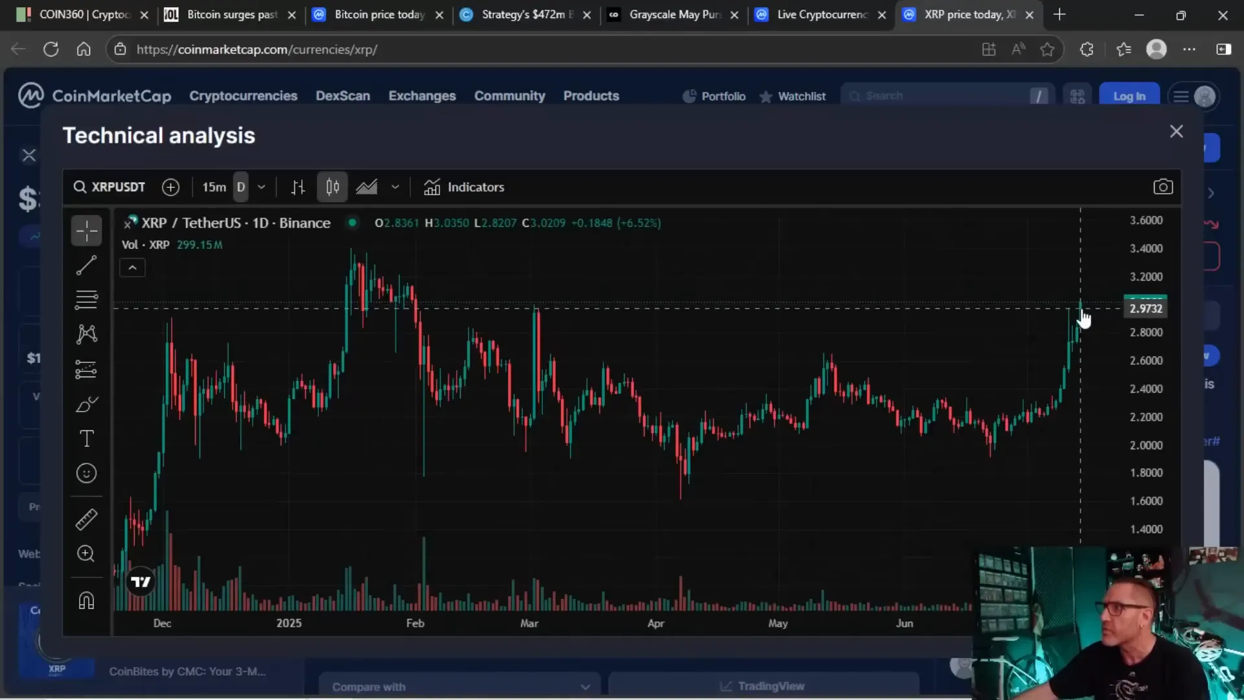Open the DexScan menu
The width and height of the screenshot is (1244, 700).
click(343, 96)
